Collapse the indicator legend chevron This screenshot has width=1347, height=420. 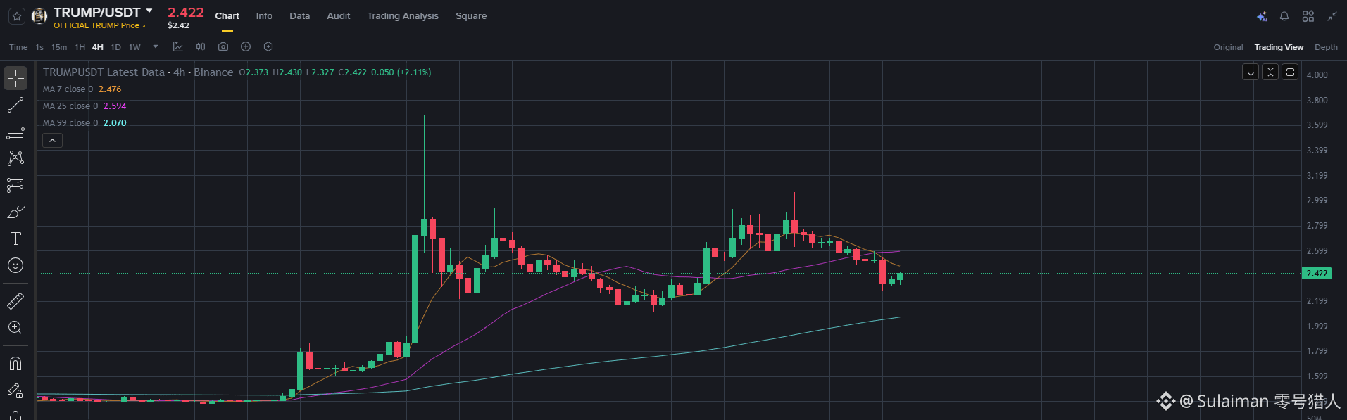[52, 141]
